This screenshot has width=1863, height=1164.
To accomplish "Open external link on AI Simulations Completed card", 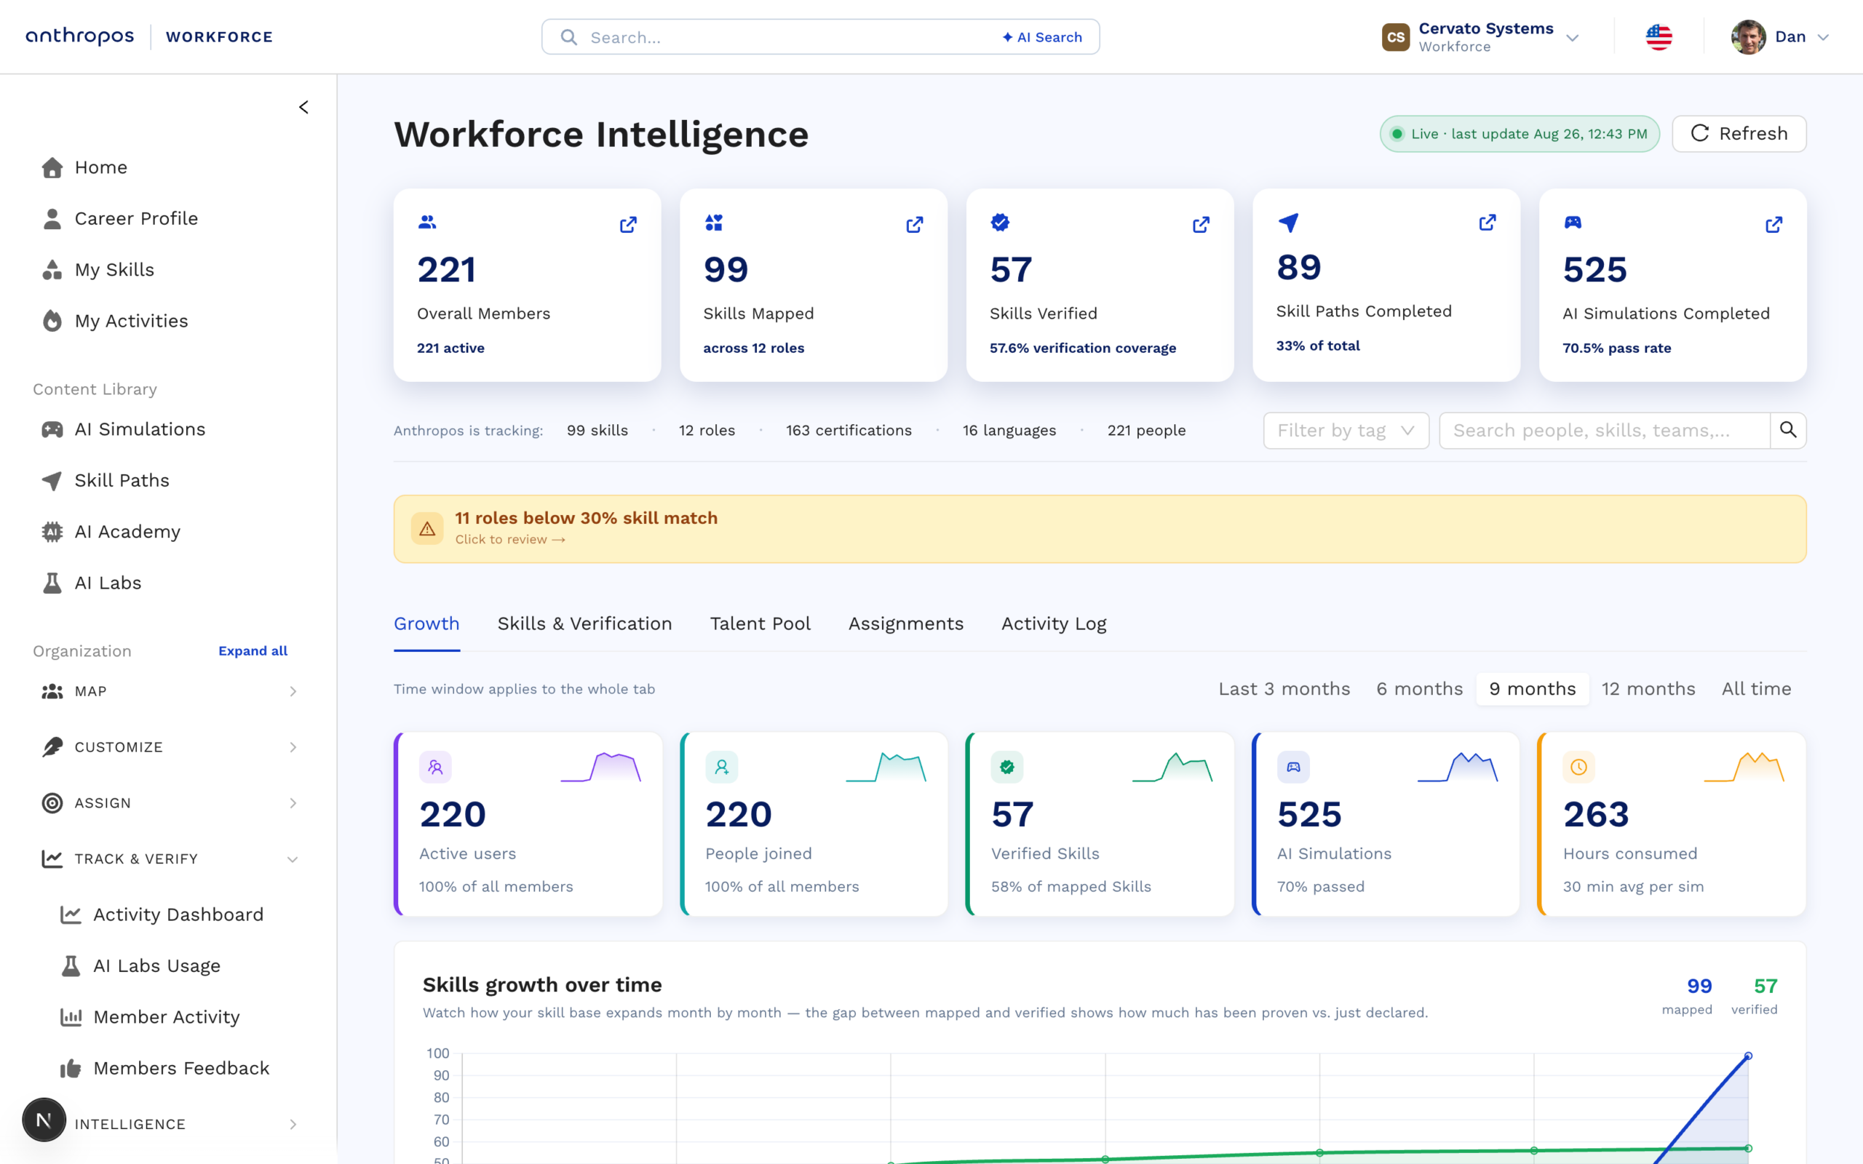I will [1773, 224].
